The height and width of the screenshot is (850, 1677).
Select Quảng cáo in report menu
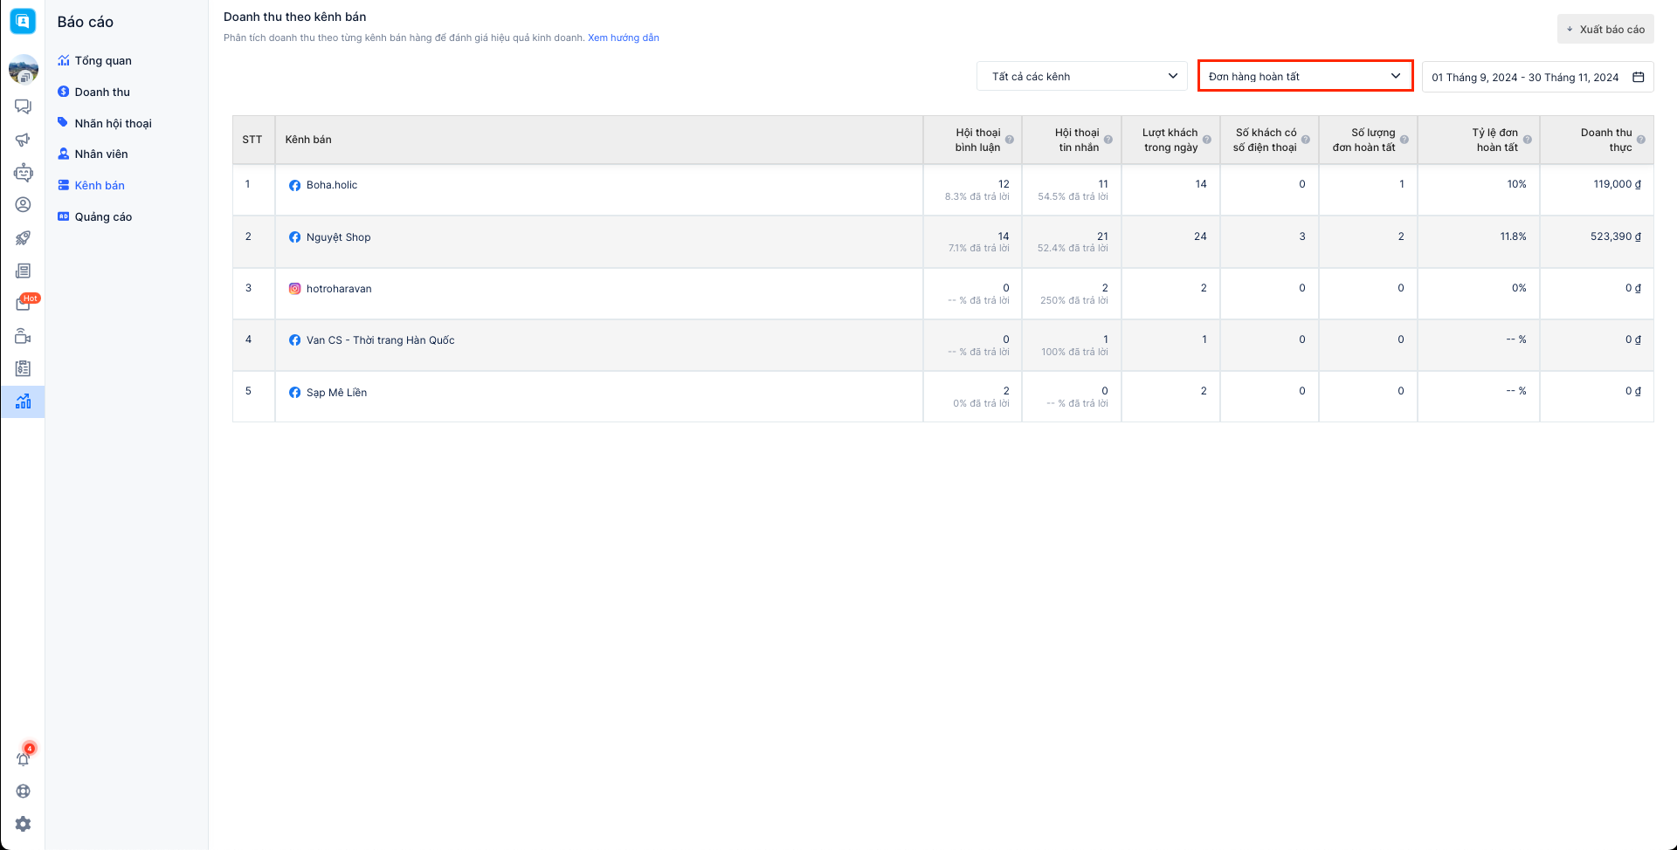coord(103,217)
